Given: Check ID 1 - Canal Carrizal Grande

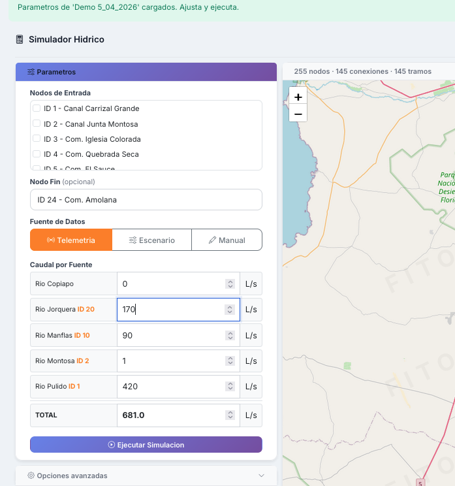Looking at the screenshot, I should [37, 108].
